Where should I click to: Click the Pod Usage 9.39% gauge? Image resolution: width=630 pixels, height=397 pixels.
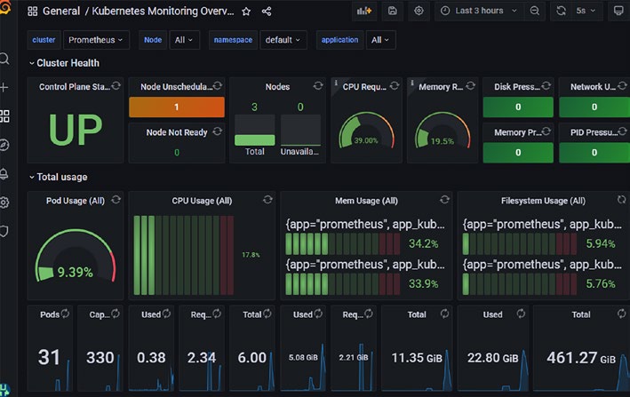click(76, 255)
